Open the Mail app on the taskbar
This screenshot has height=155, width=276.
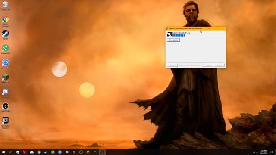click(x=31, y=152)
